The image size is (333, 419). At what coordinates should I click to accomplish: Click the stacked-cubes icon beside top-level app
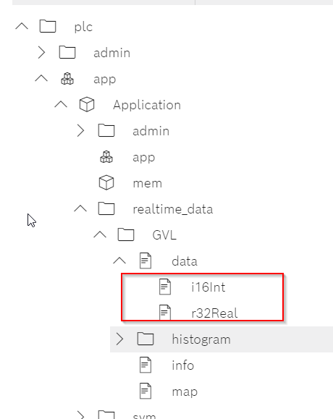[x=67, y=79]
